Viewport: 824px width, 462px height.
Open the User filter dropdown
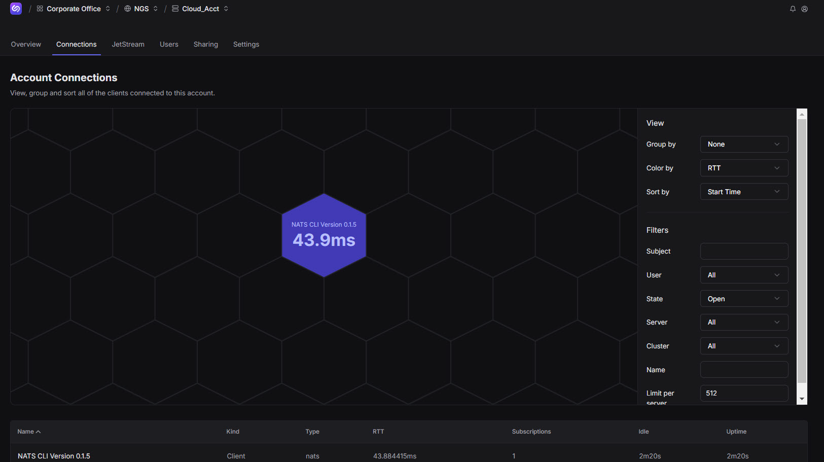(x=744, y=275)
